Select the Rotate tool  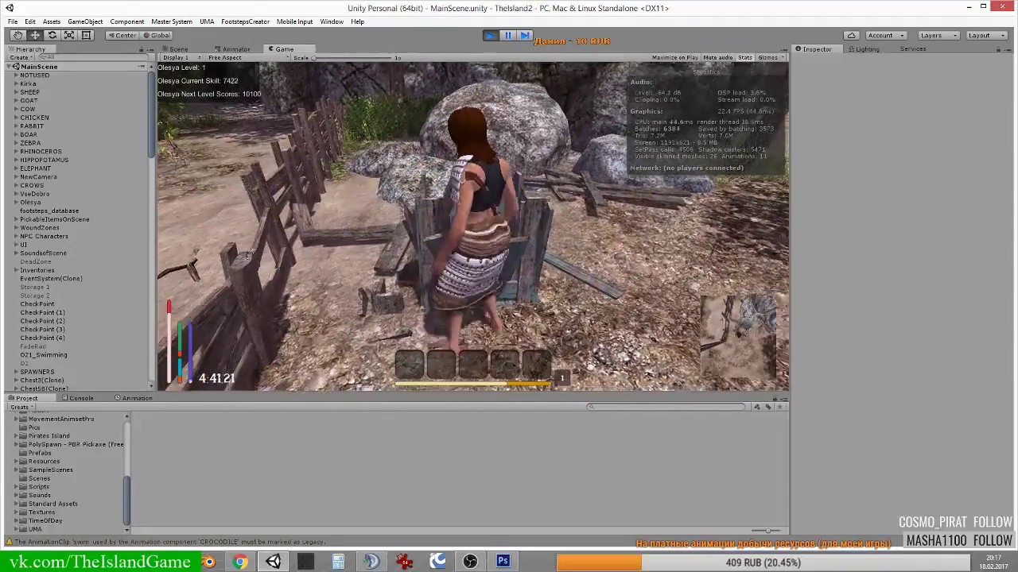tap(52, 35)
